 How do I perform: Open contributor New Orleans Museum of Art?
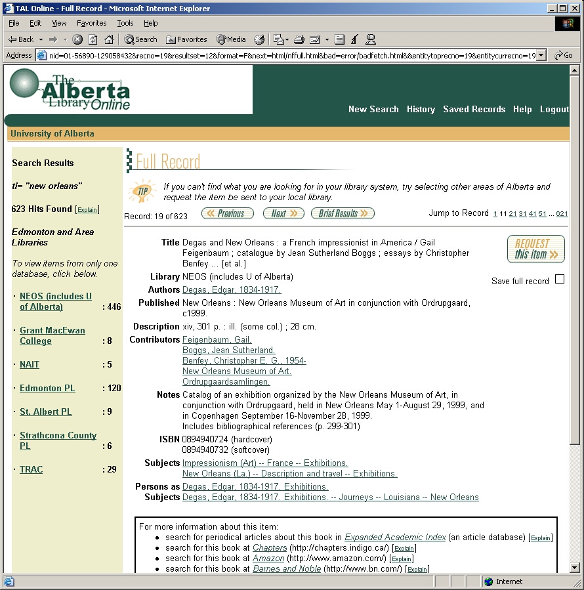(237, 371)
